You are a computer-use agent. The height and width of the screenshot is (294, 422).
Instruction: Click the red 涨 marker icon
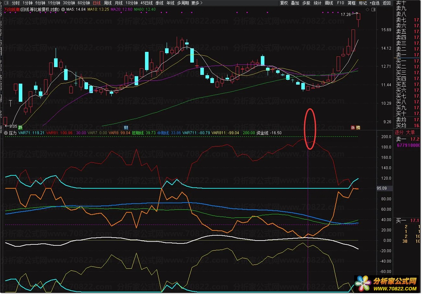[x=353, y=127]
